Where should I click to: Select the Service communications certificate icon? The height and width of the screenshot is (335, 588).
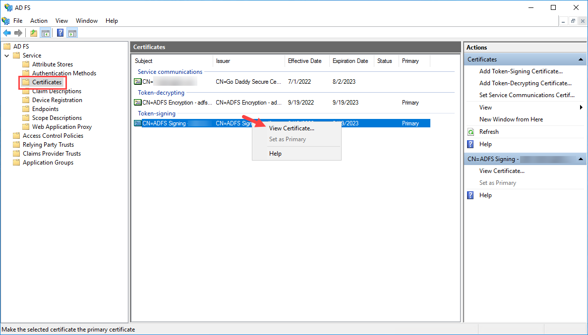pos(138,82)
